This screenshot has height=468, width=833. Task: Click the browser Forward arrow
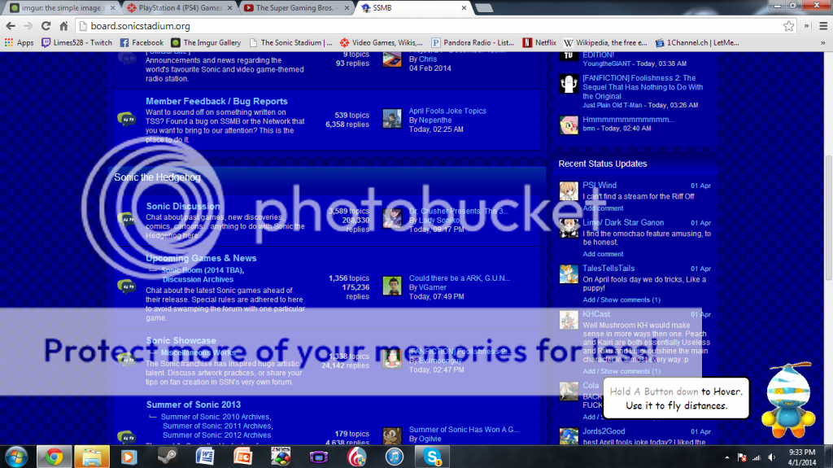28,25
